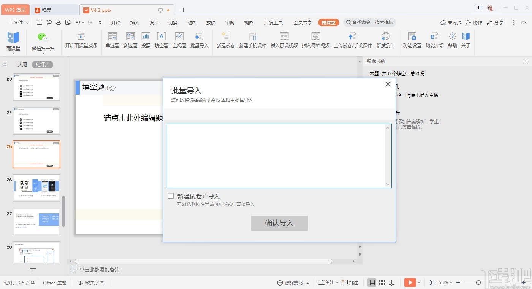Open the 智能美化 options arrow
The height and width of the screenshot is (289, 532).
pos(307,283)
